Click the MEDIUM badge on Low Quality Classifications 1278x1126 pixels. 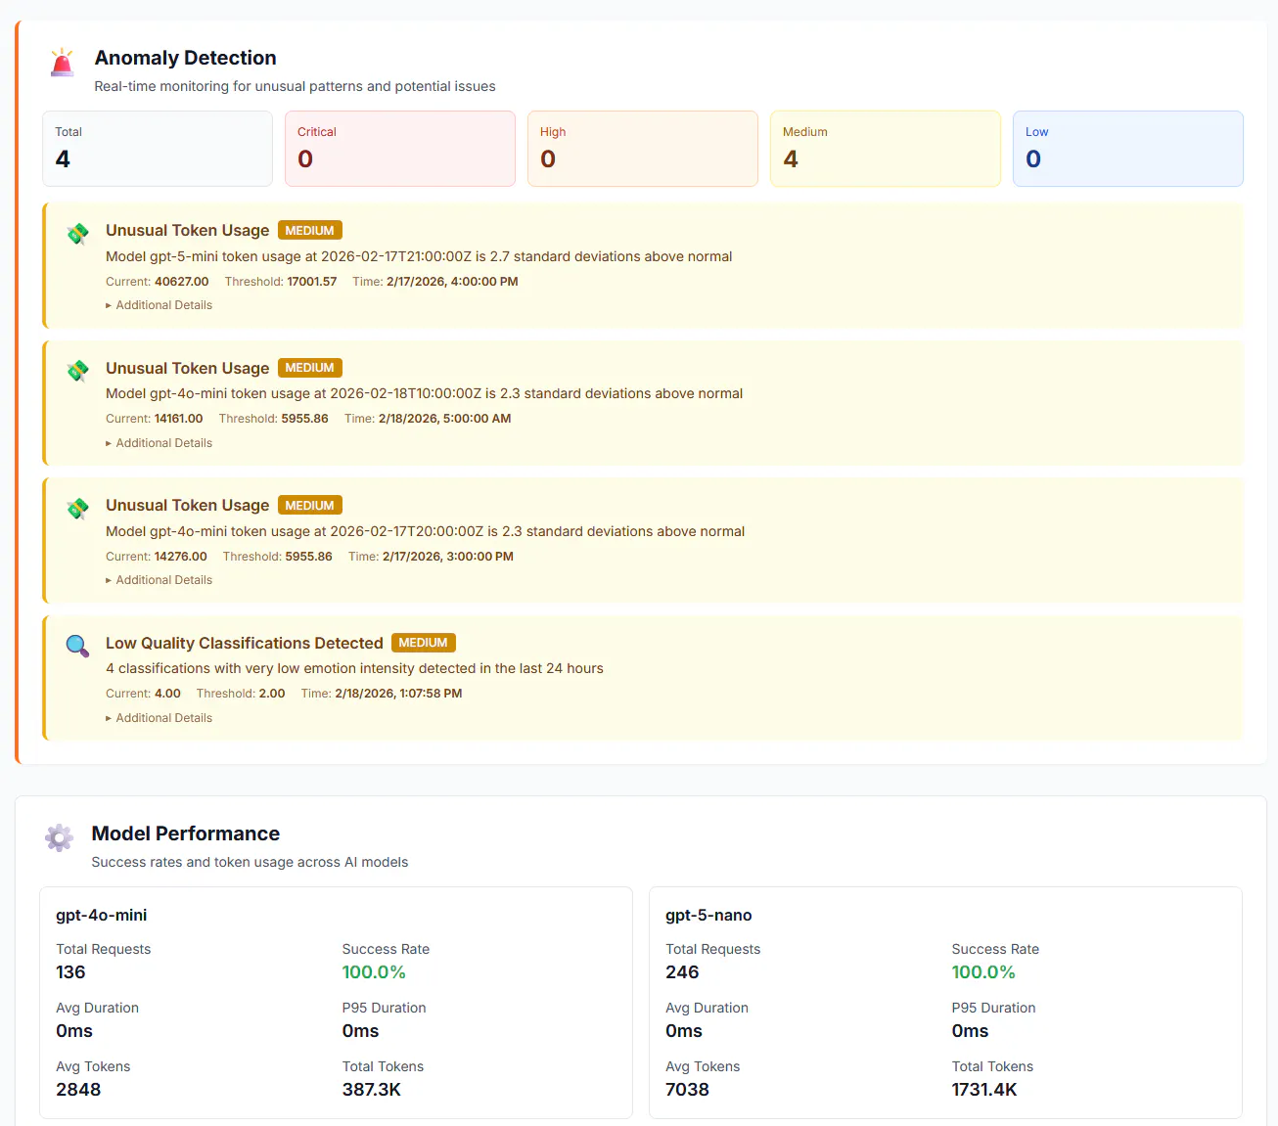pyautogui.click(x=424, y=643)
